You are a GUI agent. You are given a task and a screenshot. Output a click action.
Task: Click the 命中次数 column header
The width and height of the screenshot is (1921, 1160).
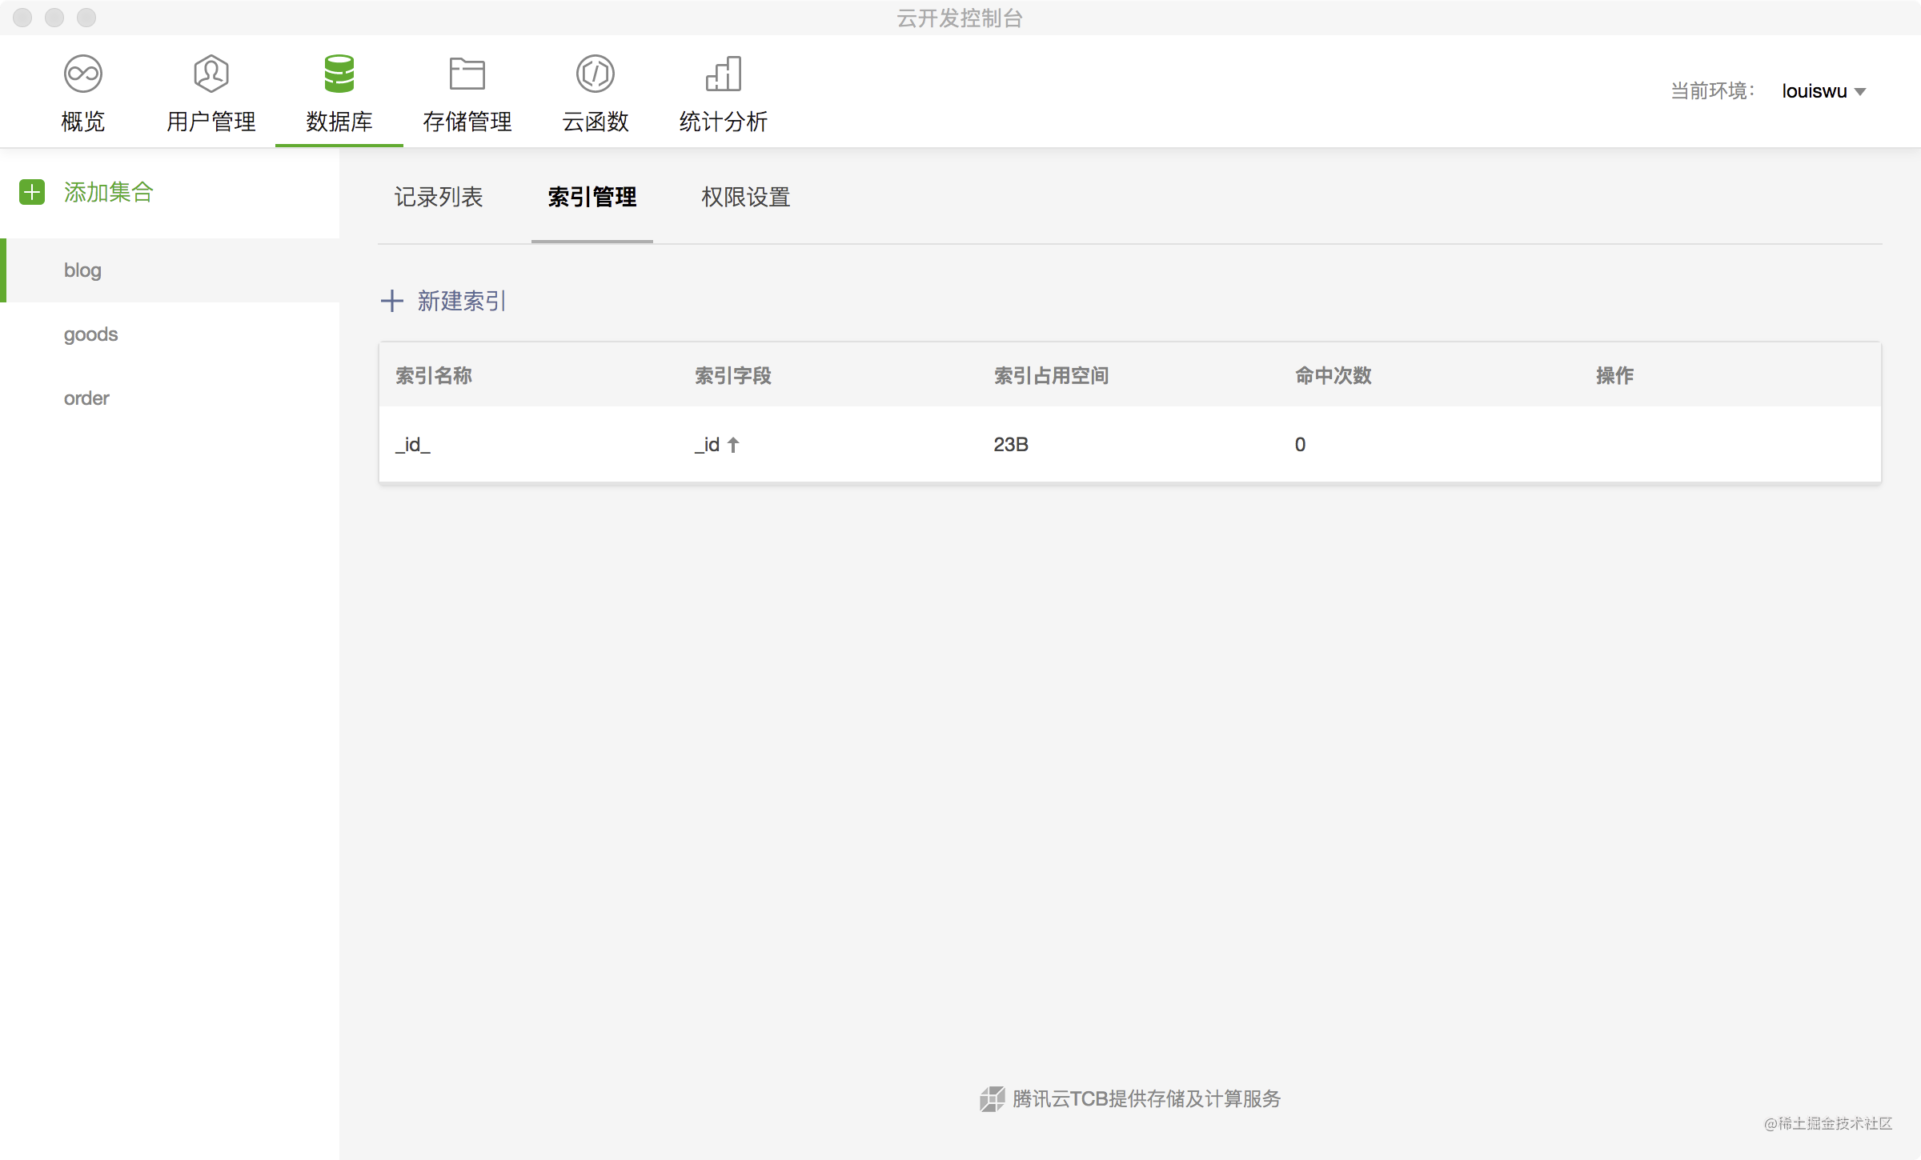[1333, 375]
